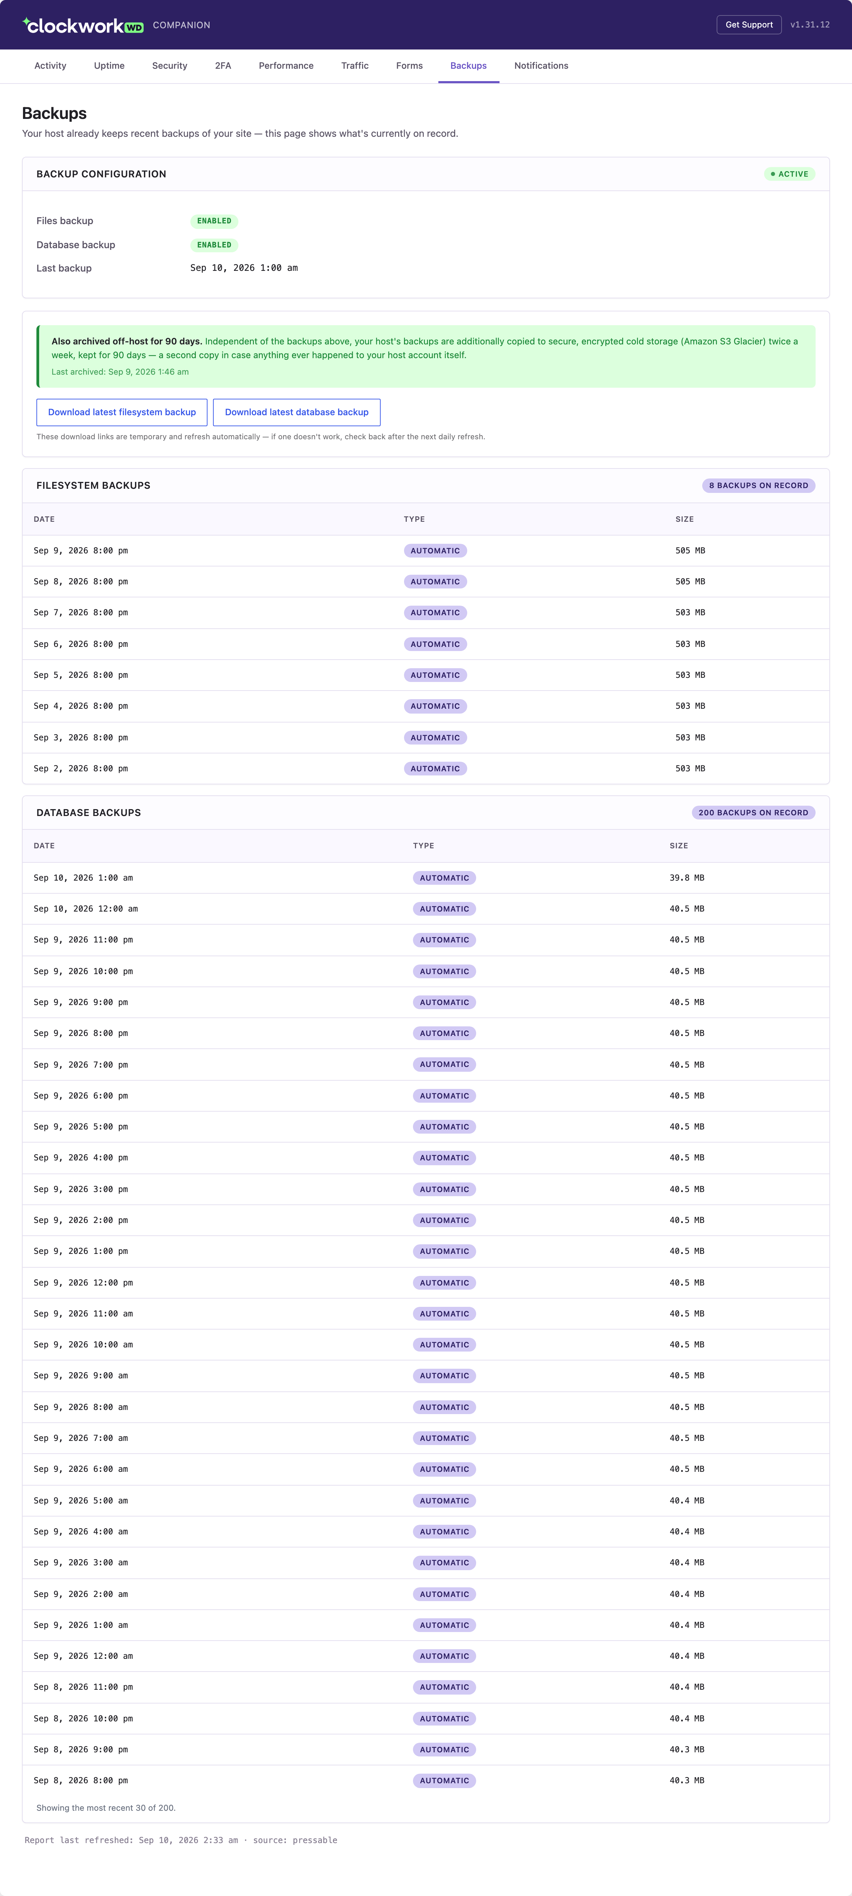Image resolution: width=852 pixels, height=1896 pixels.
Task: Switch to the Activity tab
Action: tap(50, 66)
